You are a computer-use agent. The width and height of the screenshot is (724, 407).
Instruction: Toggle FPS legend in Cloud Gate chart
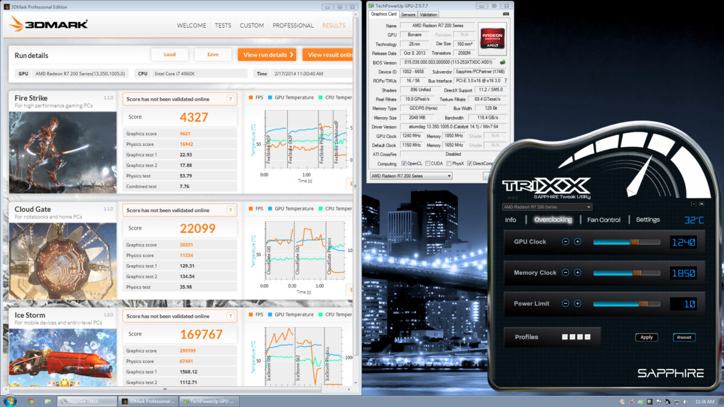click(x=256, y=209)
